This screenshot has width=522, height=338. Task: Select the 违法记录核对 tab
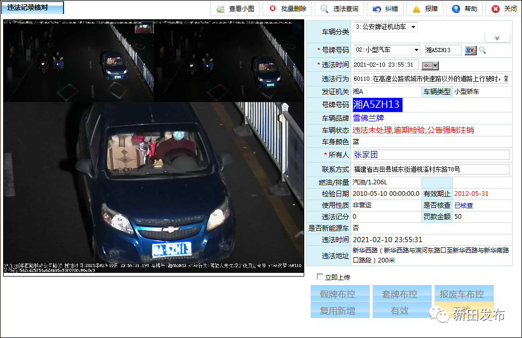tap(32, 8)
